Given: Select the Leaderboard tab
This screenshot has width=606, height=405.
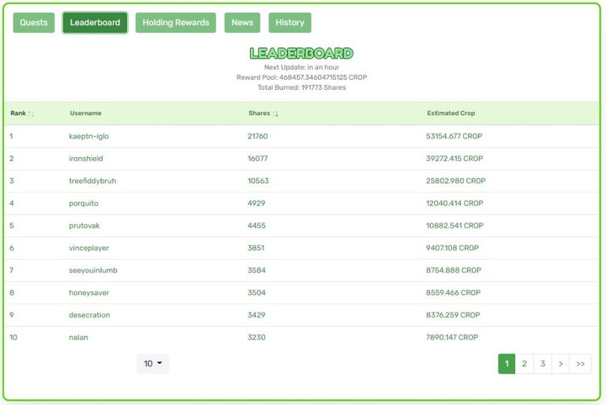Looking at the screenshot, I should coord(95,22).
